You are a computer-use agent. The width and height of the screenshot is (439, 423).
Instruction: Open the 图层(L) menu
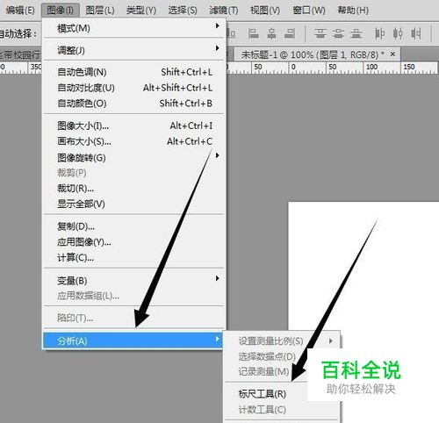[100, 11]
